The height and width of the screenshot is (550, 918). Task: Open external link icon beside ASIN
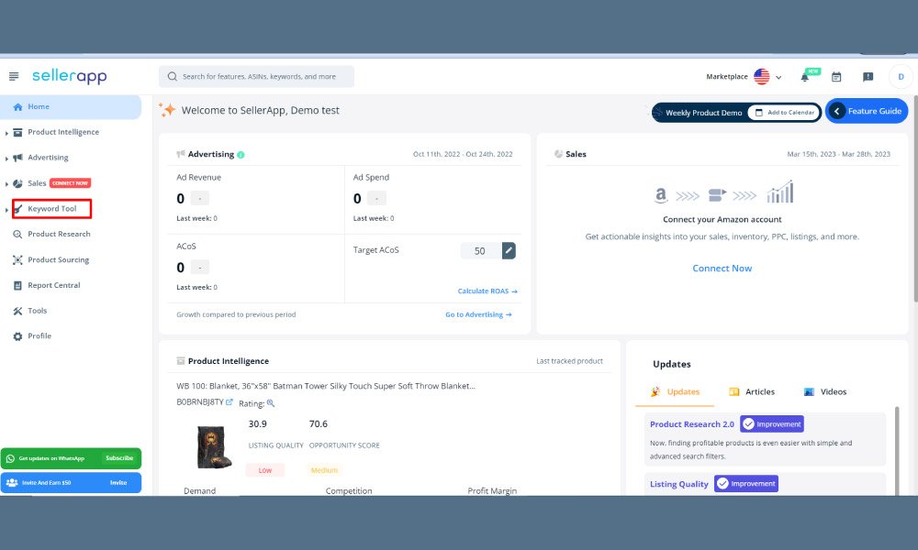pyautogui.click(x=229, y=402)
